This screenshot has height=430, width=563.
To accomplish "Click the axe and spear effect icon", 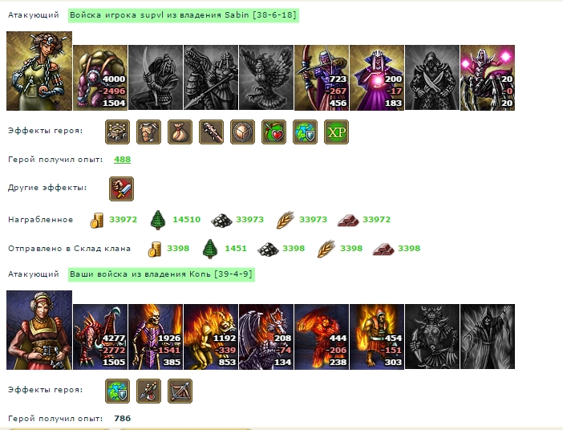I will pyautogui.click(x=148, y=391).
